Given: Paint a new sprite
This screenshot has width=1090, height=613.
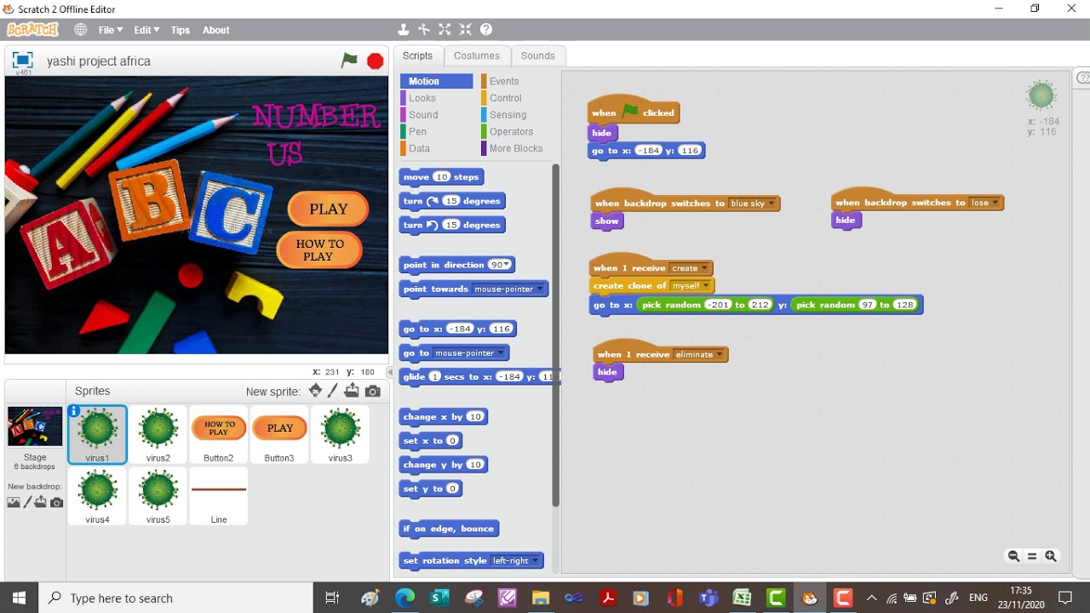Looking at the screenshot, I should tap(333, 391).
